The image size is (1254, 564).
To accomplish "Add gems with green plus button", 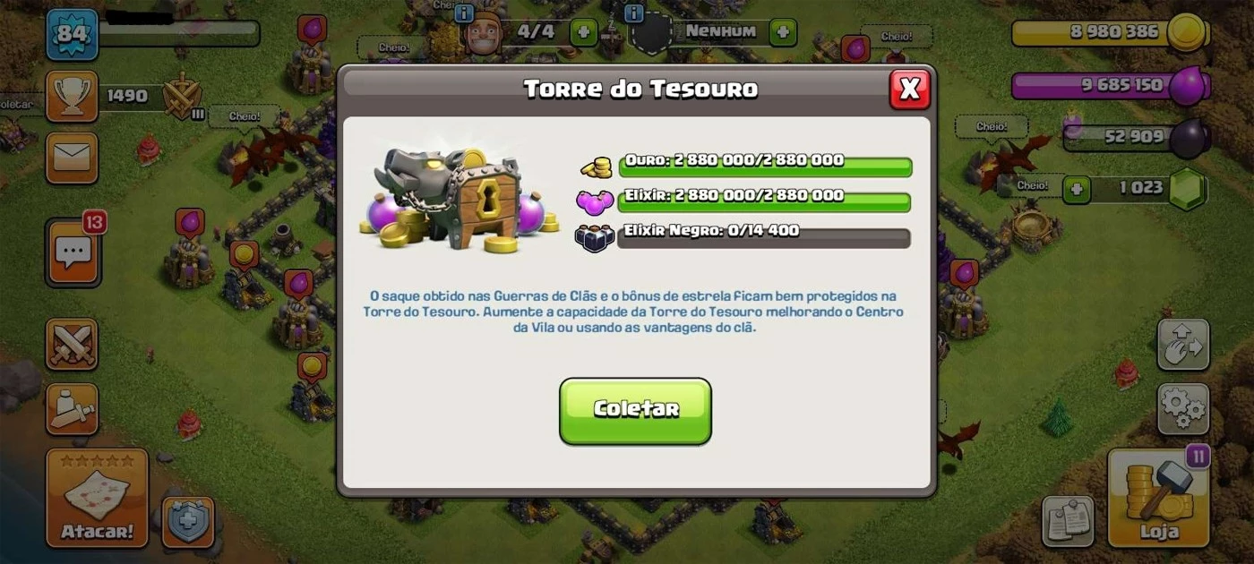I will pos(1077,189).
